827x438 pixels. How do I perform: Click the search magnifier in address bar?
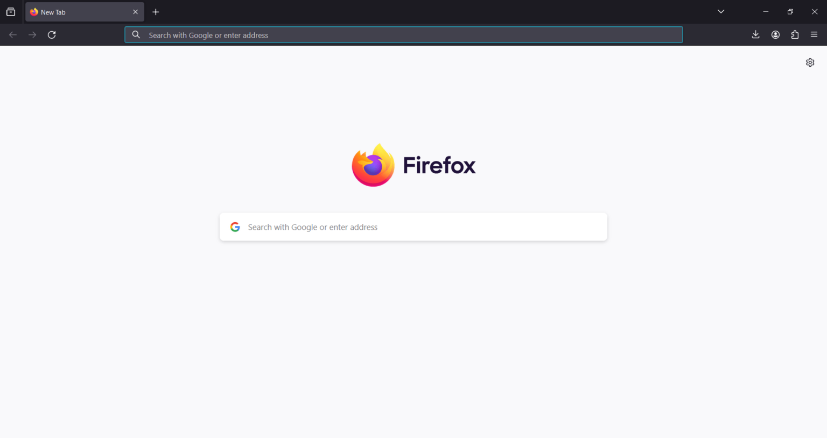[x=136, y=34]
